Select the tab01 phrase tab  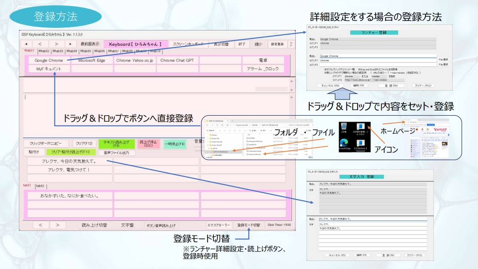tap(27, 185)
